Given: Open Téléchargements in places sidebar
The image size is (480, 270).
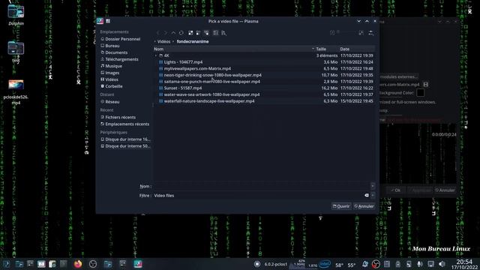Looking at the screenshot, I should [x=121, y=59].
